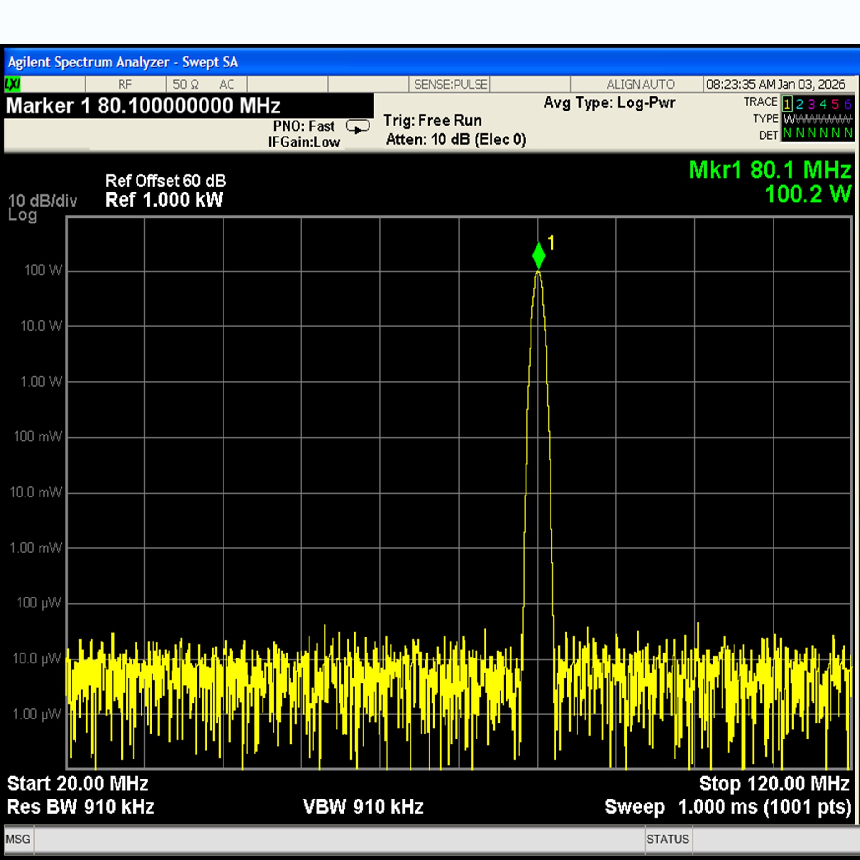Click the Atten: 10 dB (Elec 0) text
Image resolution: width=860 pixels, height=860 pixels.
tap(455, 139)
